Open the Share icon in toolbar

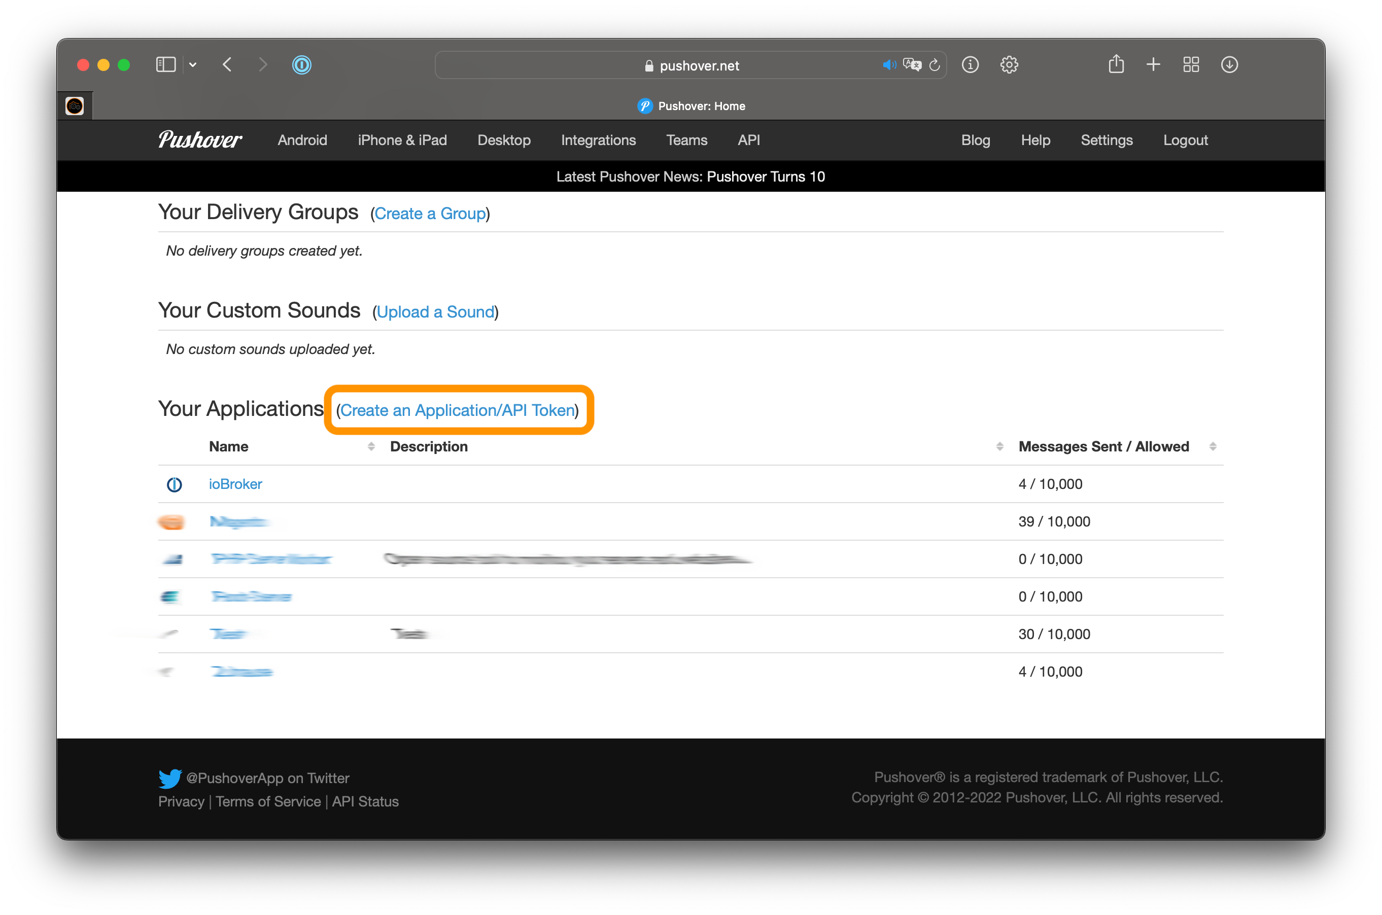(x=1116, y=64)
